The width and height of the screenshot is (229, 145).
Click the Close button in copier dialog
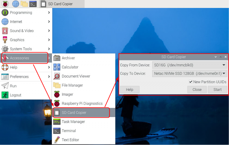coord(197,89)
